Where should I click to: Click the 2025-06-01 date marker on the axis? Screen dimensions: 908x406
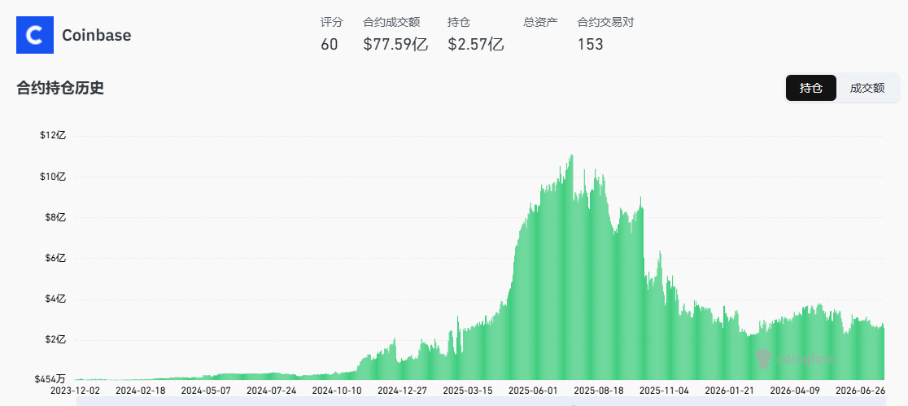tap(533, 391)
